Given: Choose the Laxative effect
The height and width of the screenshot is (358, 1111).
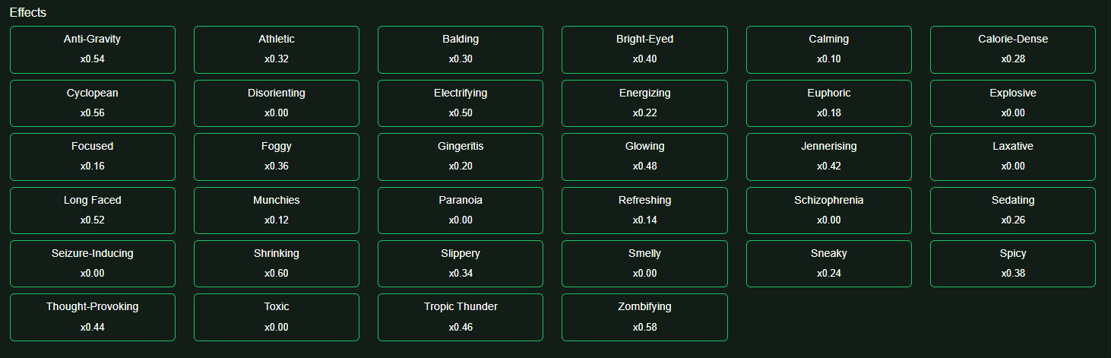Looking at the screenshot, I should pos(1012,157).
